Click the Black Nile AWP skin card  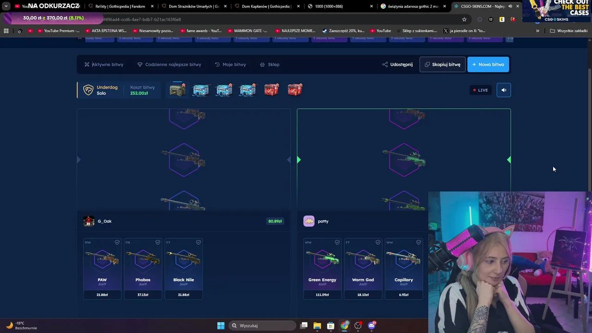point(184,268)
